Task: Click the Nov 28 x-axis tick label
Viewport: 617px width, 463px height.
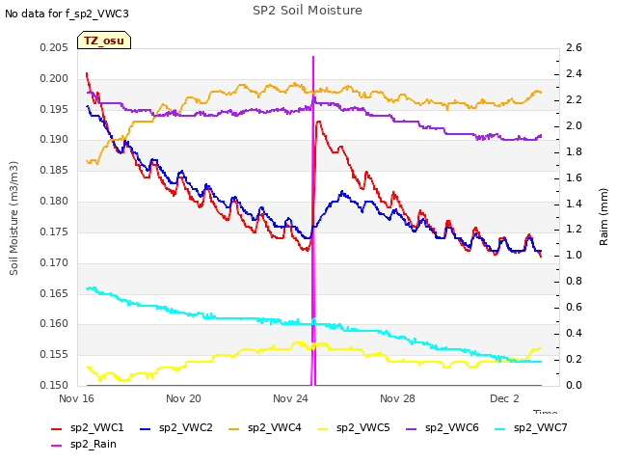Action: (x=397, y=398)
